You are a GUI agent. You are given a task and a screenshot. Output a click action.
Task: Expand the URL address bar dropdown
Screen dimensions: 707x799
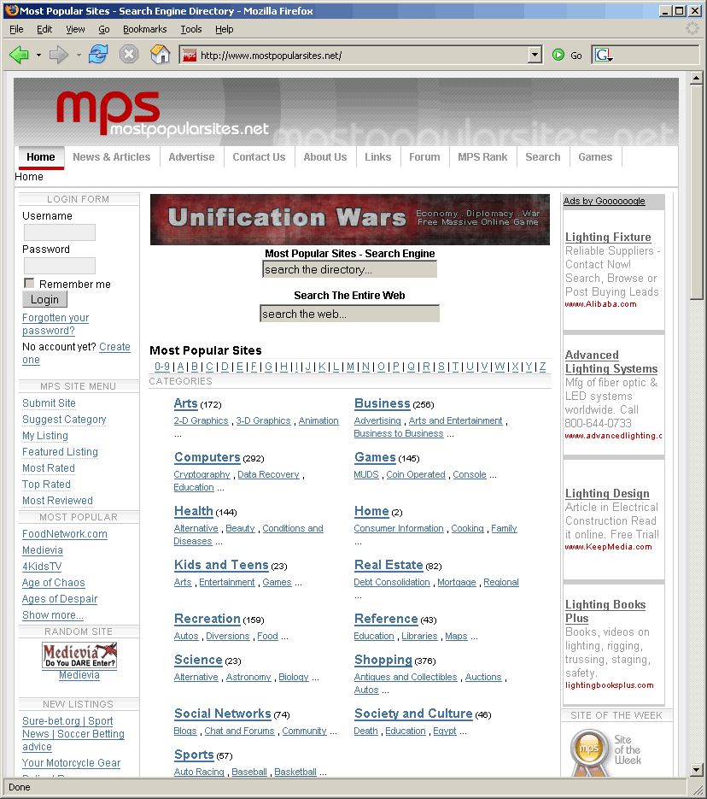[535, 55]
